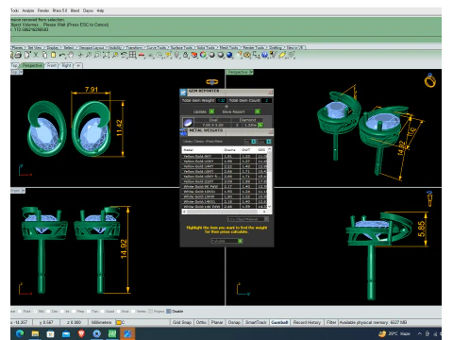
Task: Open the Perspective viewport title dropdown
Action: click(251, 72)
